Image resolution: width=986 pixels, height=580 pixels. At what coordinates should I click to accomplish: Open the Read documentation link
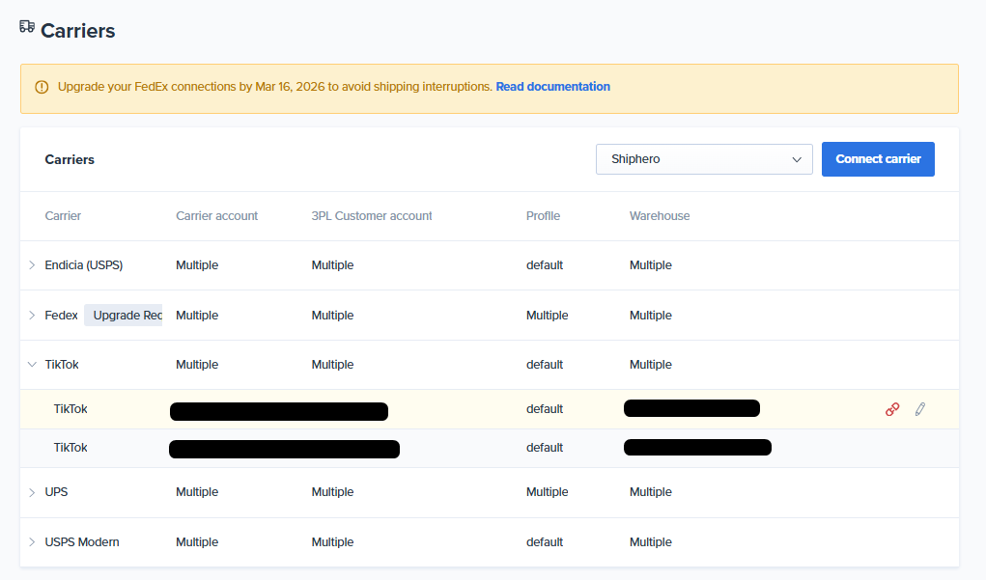click(552, 87)
